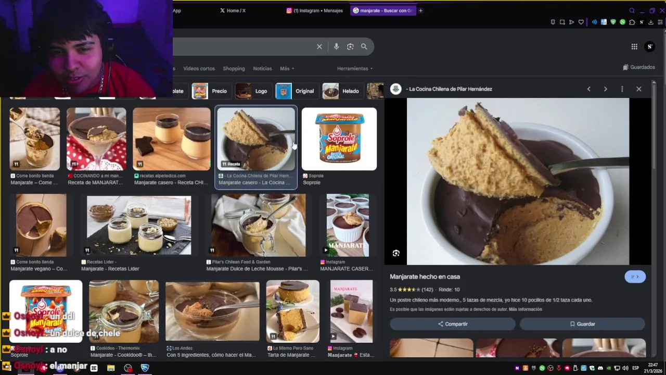Show next image in preview panel
The height and width of the screenshot is (375, 666).
(605, 89)
